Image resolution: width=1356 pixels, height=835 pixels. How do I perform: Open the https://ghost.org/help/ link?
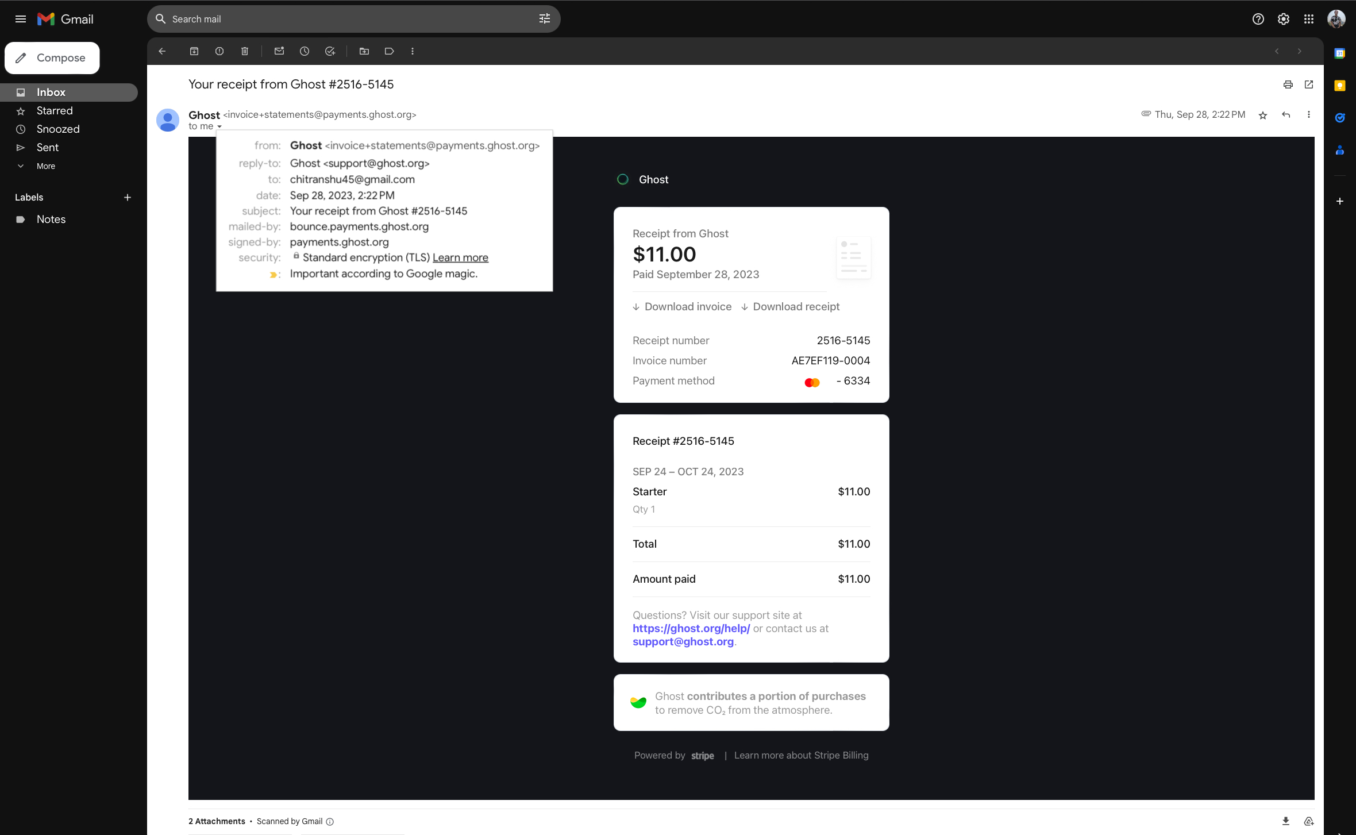coord(691,628)
